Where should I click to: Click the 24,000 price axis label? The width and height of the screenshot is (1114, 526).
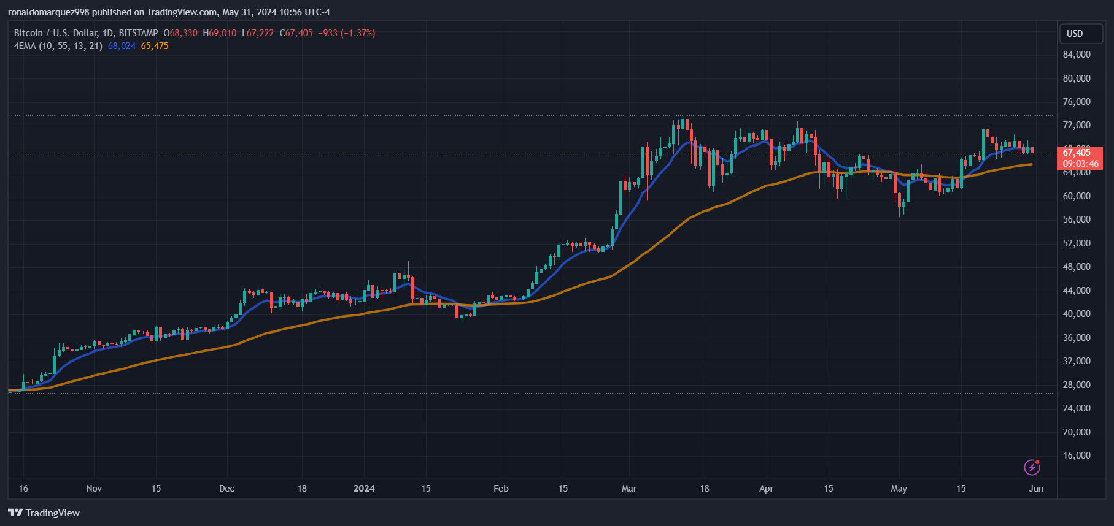[x=1077, y=408]
